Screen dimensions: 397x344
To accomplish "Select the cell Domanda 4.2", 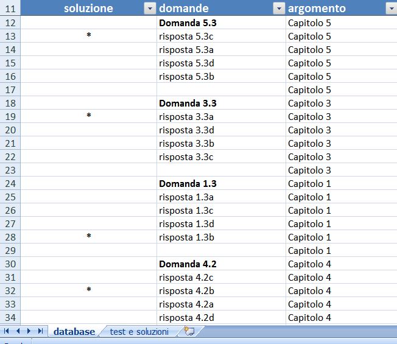I will pyautogui.click(x=221, y=264).
